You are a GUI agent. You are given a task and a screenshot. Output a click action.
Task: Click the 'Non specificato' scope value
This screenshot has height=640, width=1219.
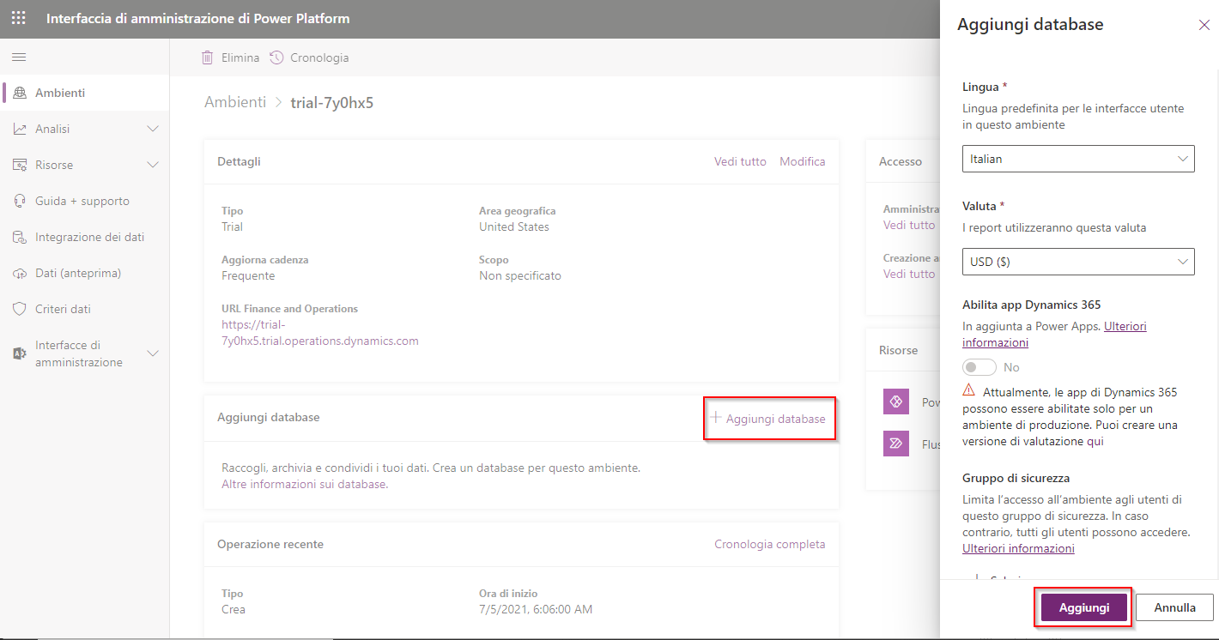tap(520, 275)
